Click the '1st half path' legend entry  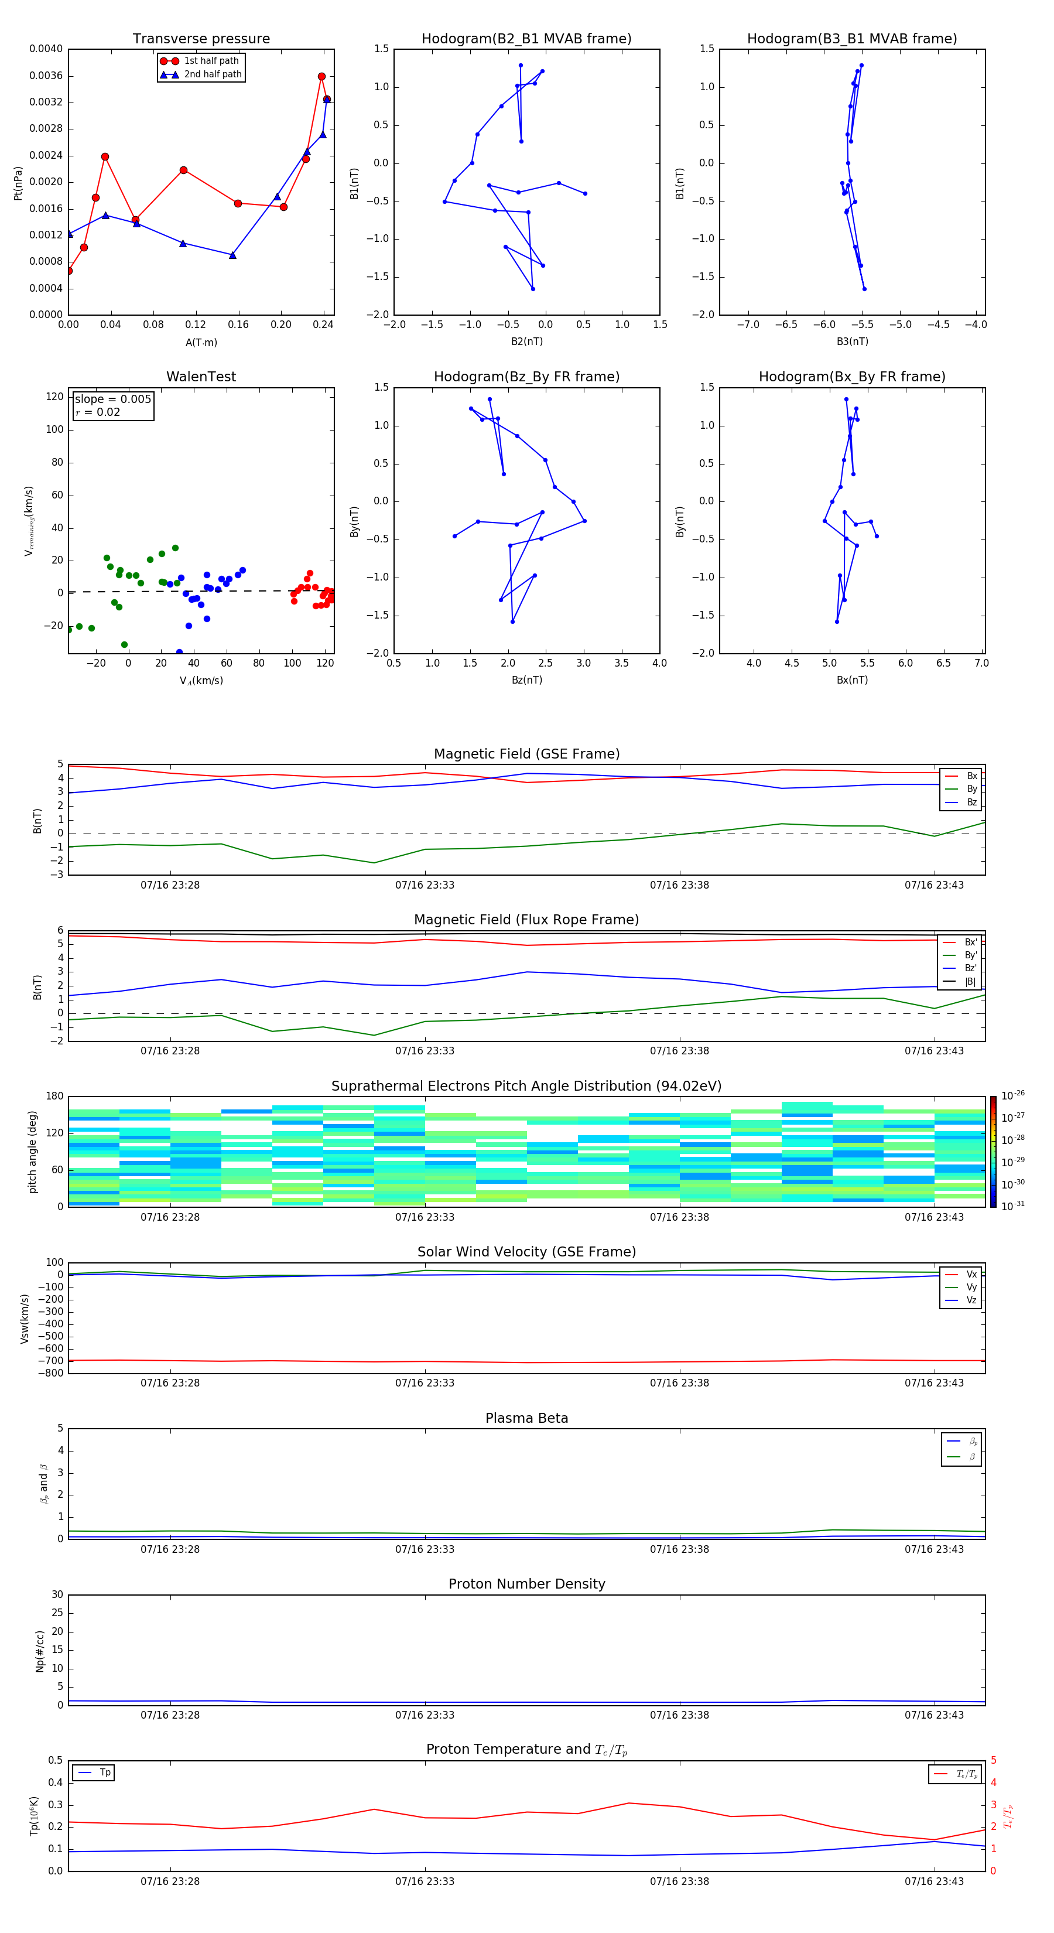(x=200, y=61)
